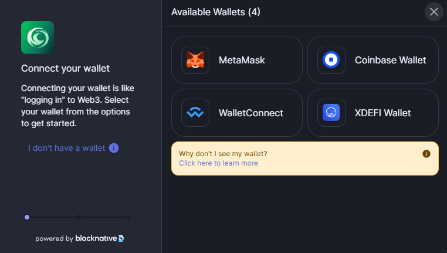Image resolution: width=447 pixels, height=253 pixels.
Task: Follow "Click here to learn more" link
Action: click(218, 163)
